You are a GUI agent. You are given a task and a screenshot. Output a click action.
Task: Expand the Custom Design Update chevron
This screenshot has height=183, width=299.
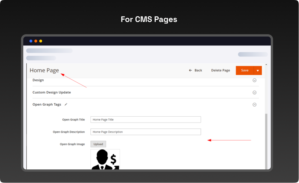(x=254, y=92)
